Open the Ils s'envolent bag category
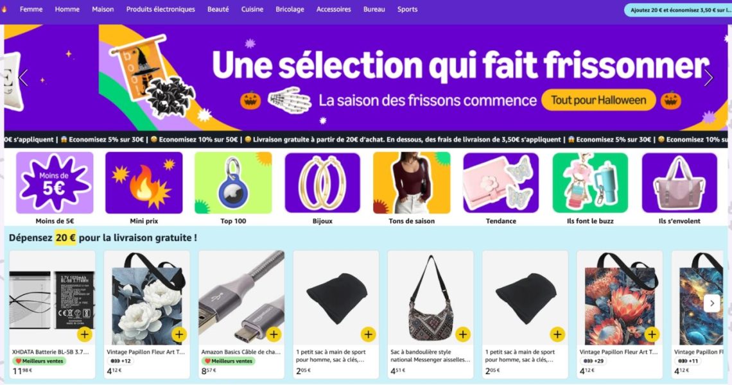 click(679, 182)
